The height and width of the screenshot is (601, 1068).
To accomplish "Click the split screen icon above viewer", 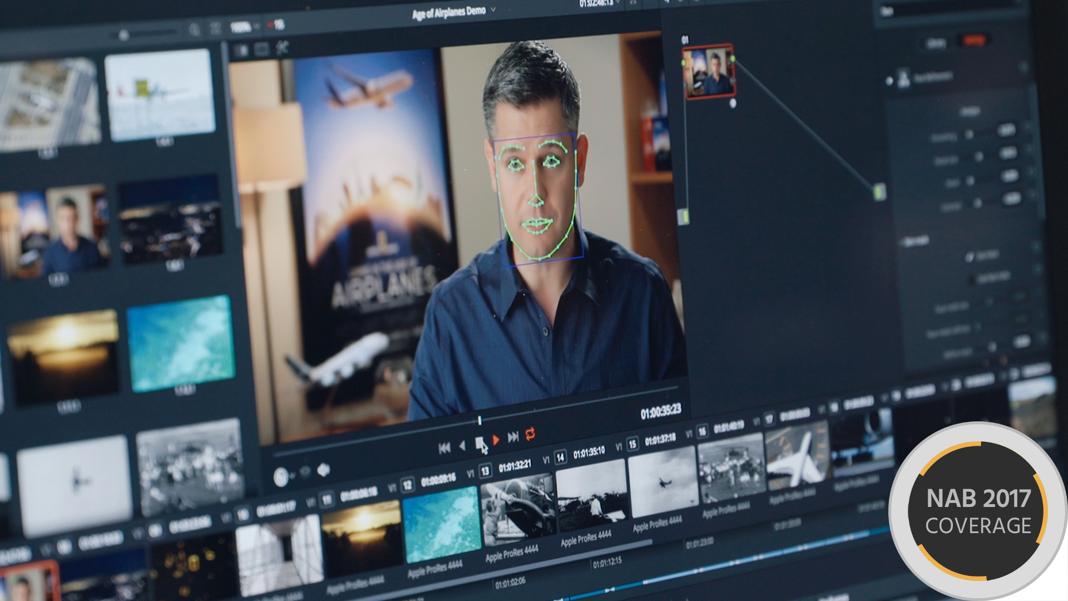I will pyautogui.click(x=261, y=50).
